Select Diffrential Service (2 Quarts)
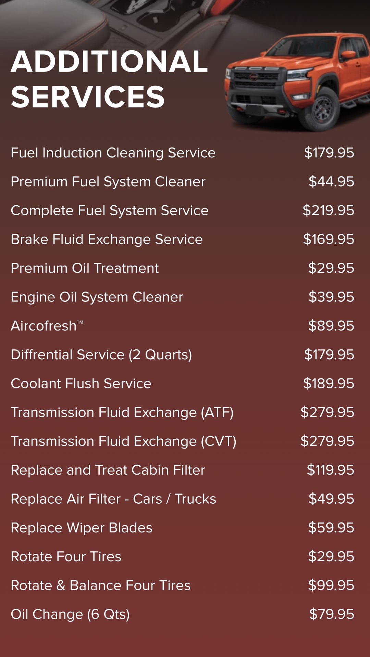 click(x=101, y=355)
